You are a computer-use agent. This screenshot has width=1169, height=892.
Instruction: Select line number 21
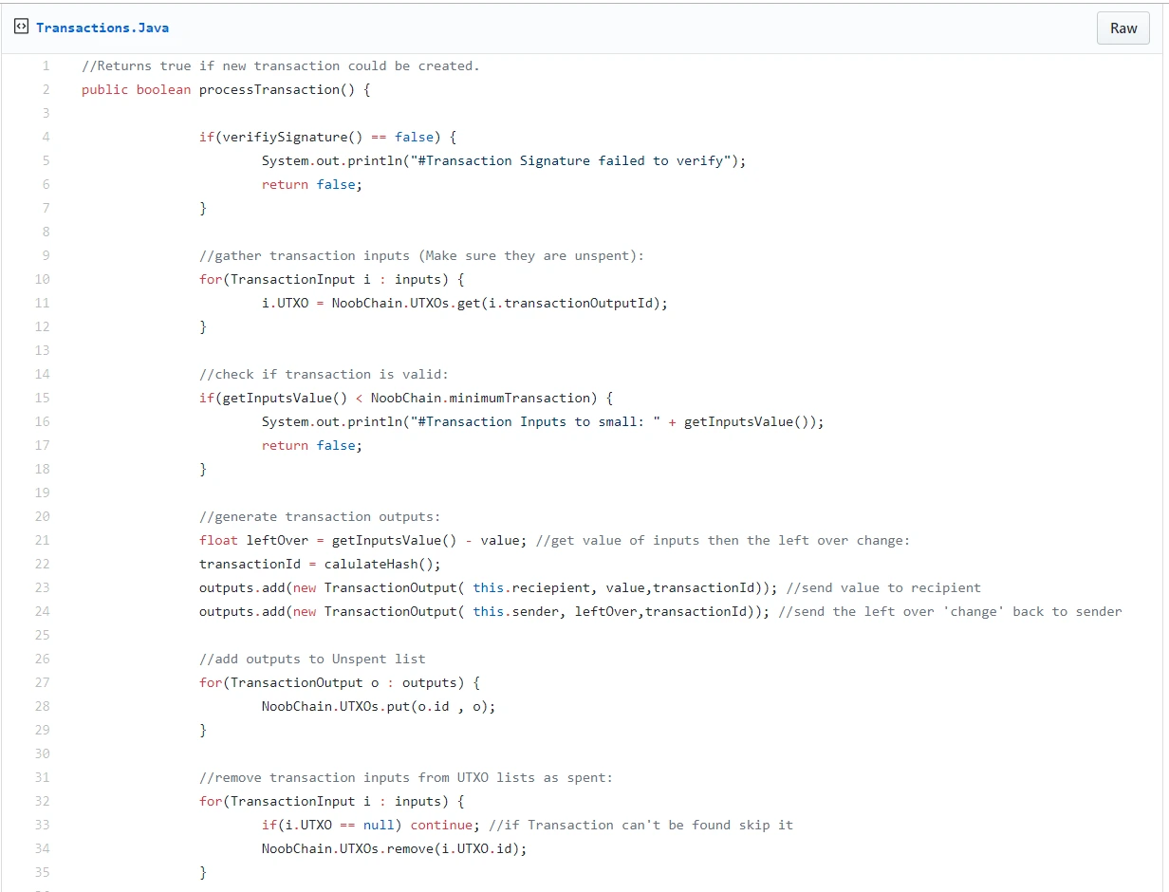(42, 540)
